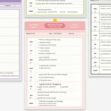Click 'watch new movies at night' entry
Viewport: 111px width, 111px height.
(47, 98)
